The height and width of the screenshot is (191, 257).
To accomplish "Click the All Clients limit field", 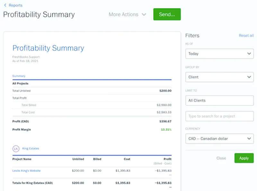I will click(x=219, y=100).
